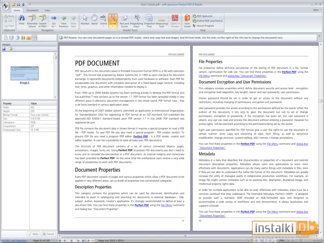Go to next page arrow in status bar
The image size is (324, 243).
(x=78, y=241)
